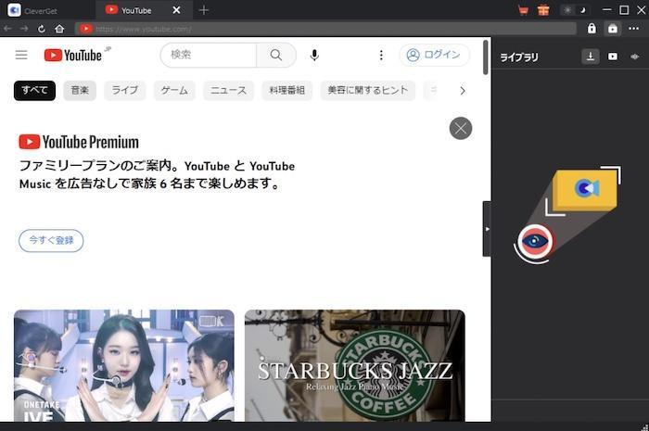Select the すべて category chip

[x=35, y=91]
